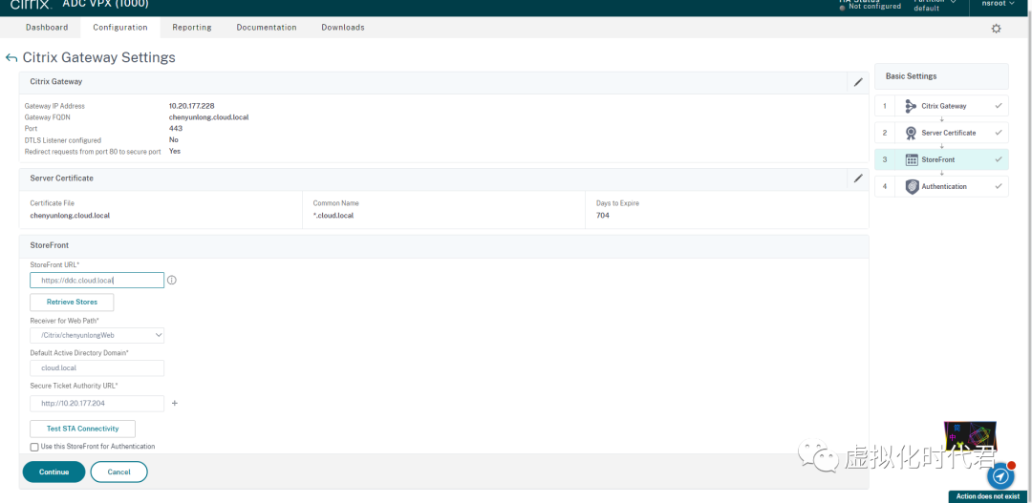Screen dimensions: 1032x503
Task: Click the Citrix Gateway step icon in Basic Settings
Action: [911, 106]
